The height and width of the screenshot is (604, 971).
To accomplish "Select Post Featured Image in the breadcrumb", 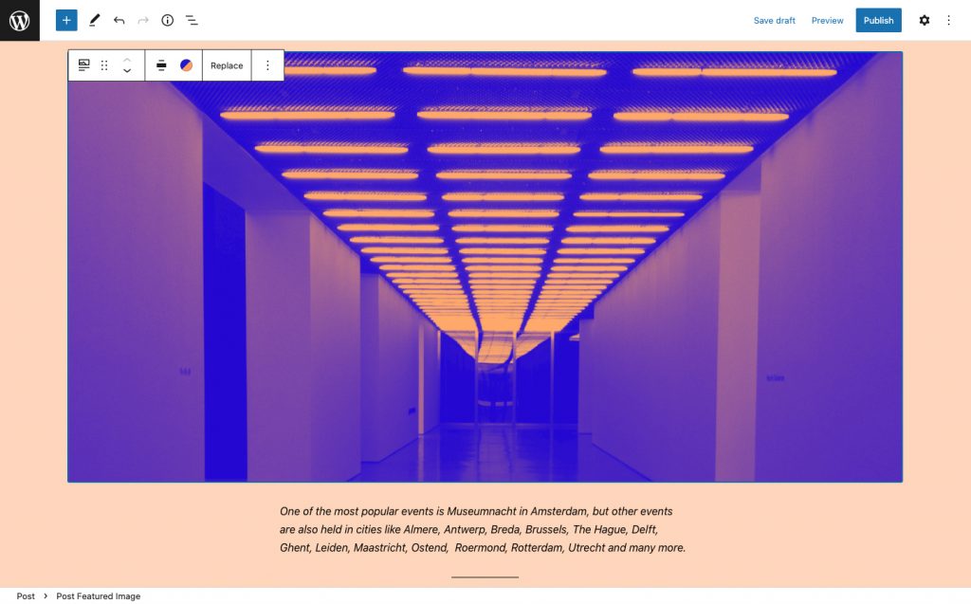I will (99, 596).
